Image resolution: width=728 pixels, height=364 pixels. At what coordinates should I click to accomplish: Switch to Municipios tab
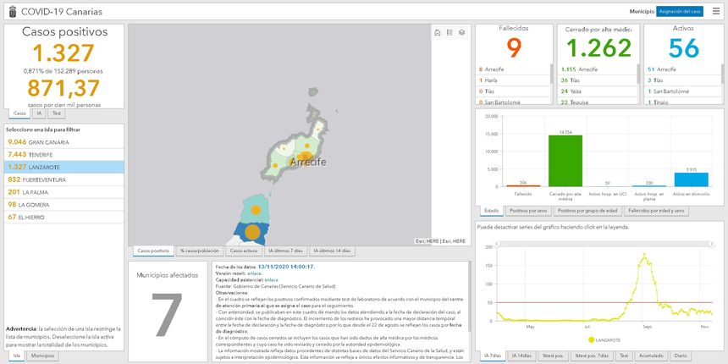pos(42,356)
